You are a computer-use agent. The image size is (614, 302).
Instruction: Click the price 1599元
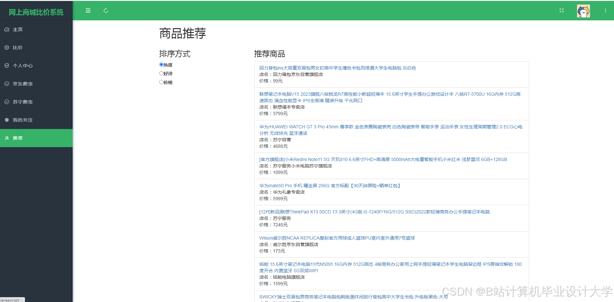(280, 284)
